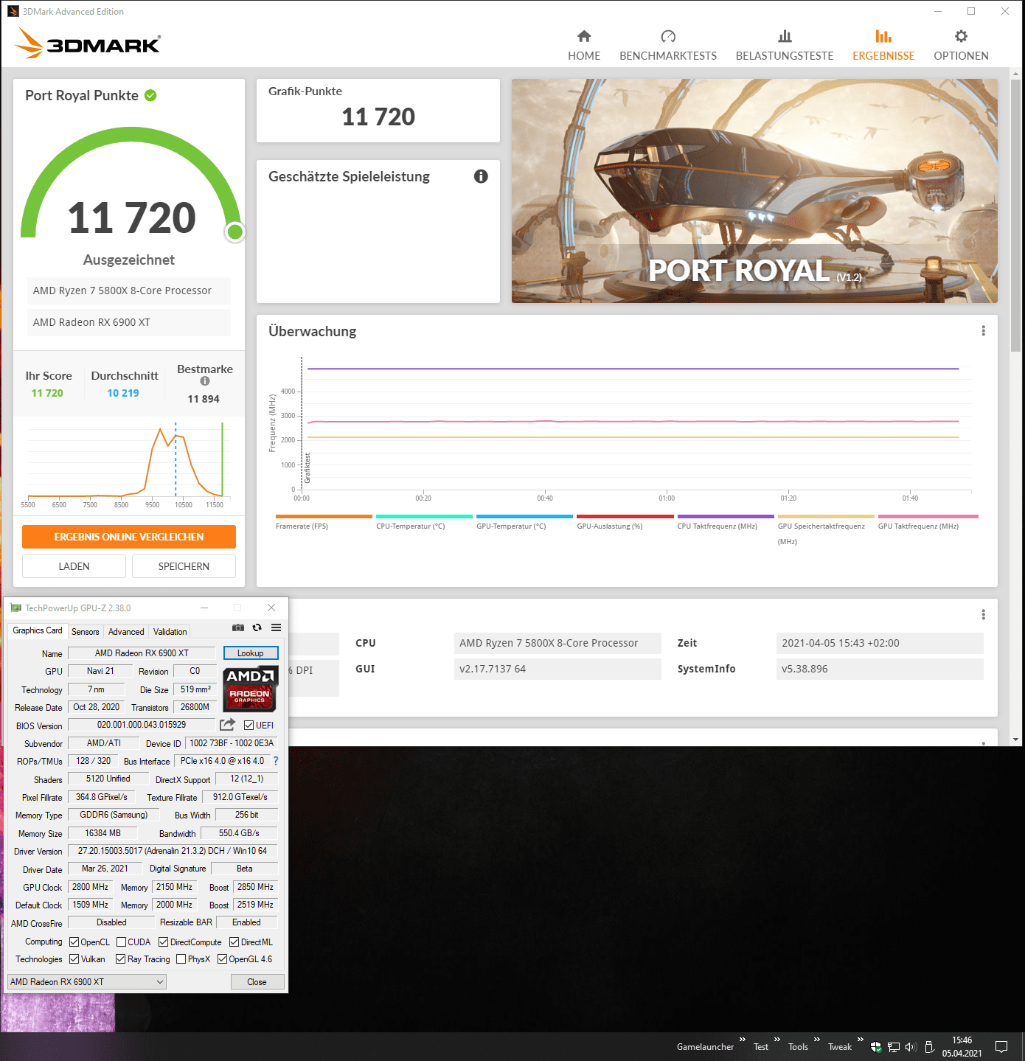
Task: Switch to the ERGEBNISSE tab
Action: [883, 45]
